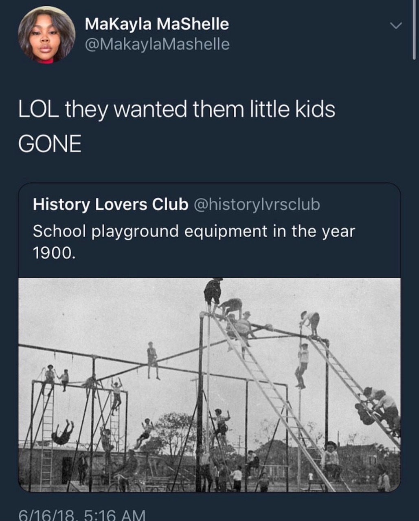The image size is (419, 521).
Task: Open the History Lovers Club account name
Action: click(x=110, y=204)
